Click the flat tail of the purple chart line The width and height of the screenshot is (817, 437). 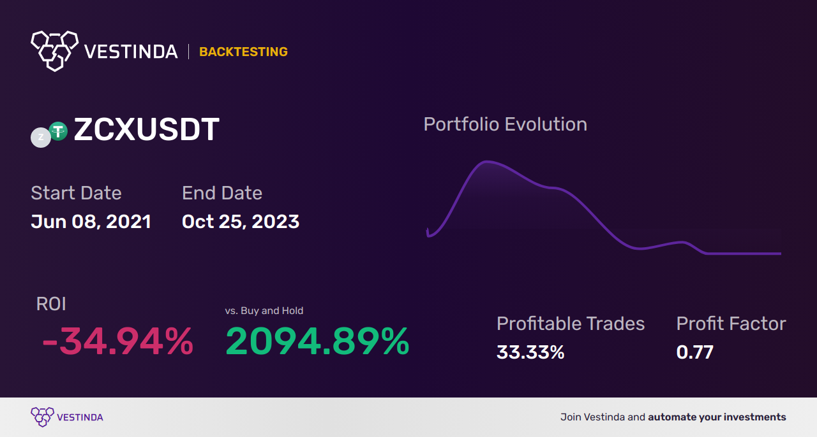tap(744, 254)
